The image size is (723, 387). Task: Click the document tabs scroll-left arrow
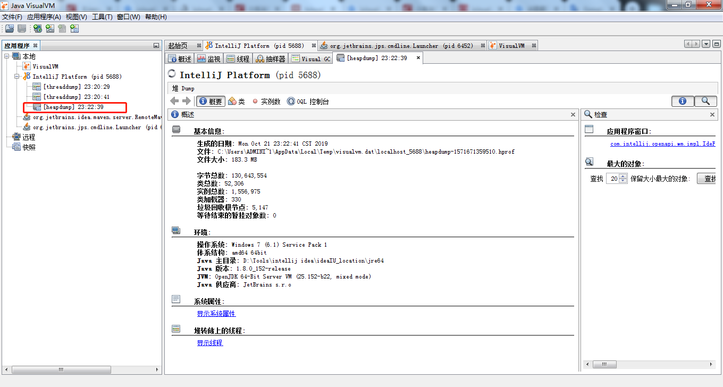pyautogui.click(x=688, y=44)
